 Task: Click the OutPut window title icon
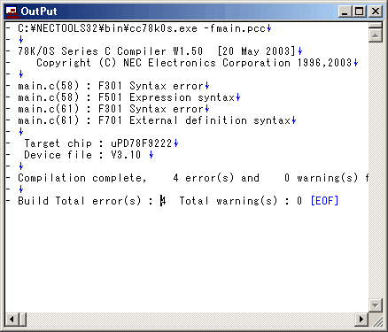coord(12,12)
